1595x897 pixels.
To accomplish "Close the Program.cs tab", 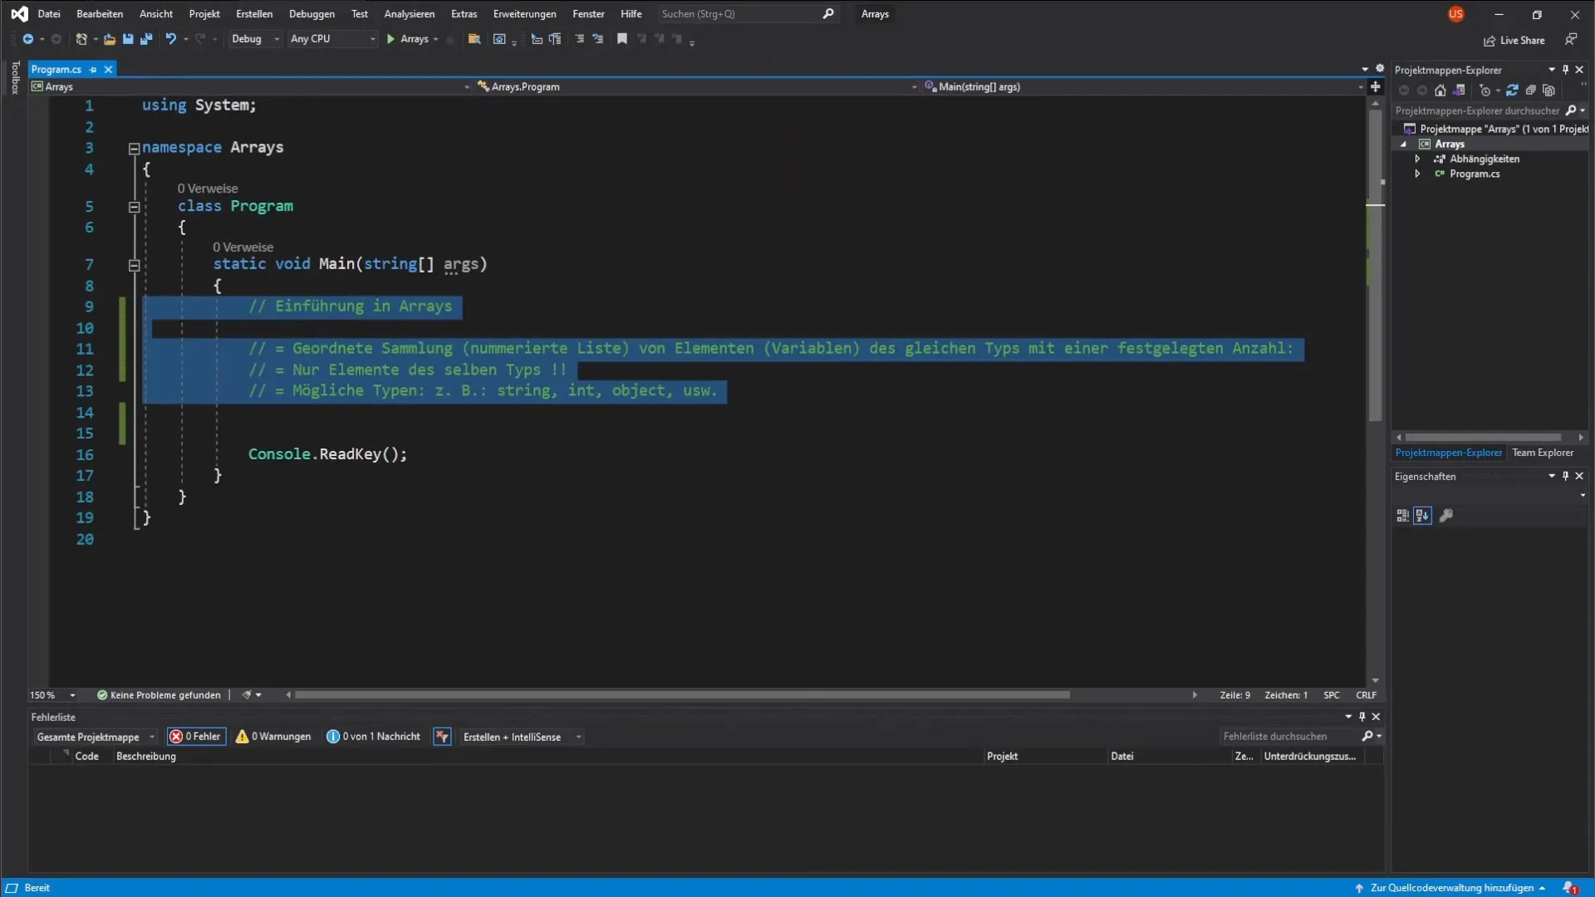I will coord(108,70).
